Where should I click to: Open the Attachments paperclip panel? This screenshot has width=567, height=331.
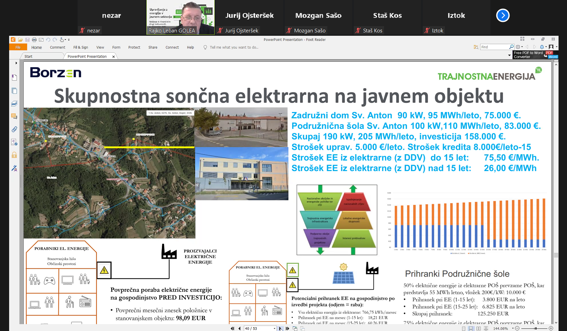tap(14, 129)
